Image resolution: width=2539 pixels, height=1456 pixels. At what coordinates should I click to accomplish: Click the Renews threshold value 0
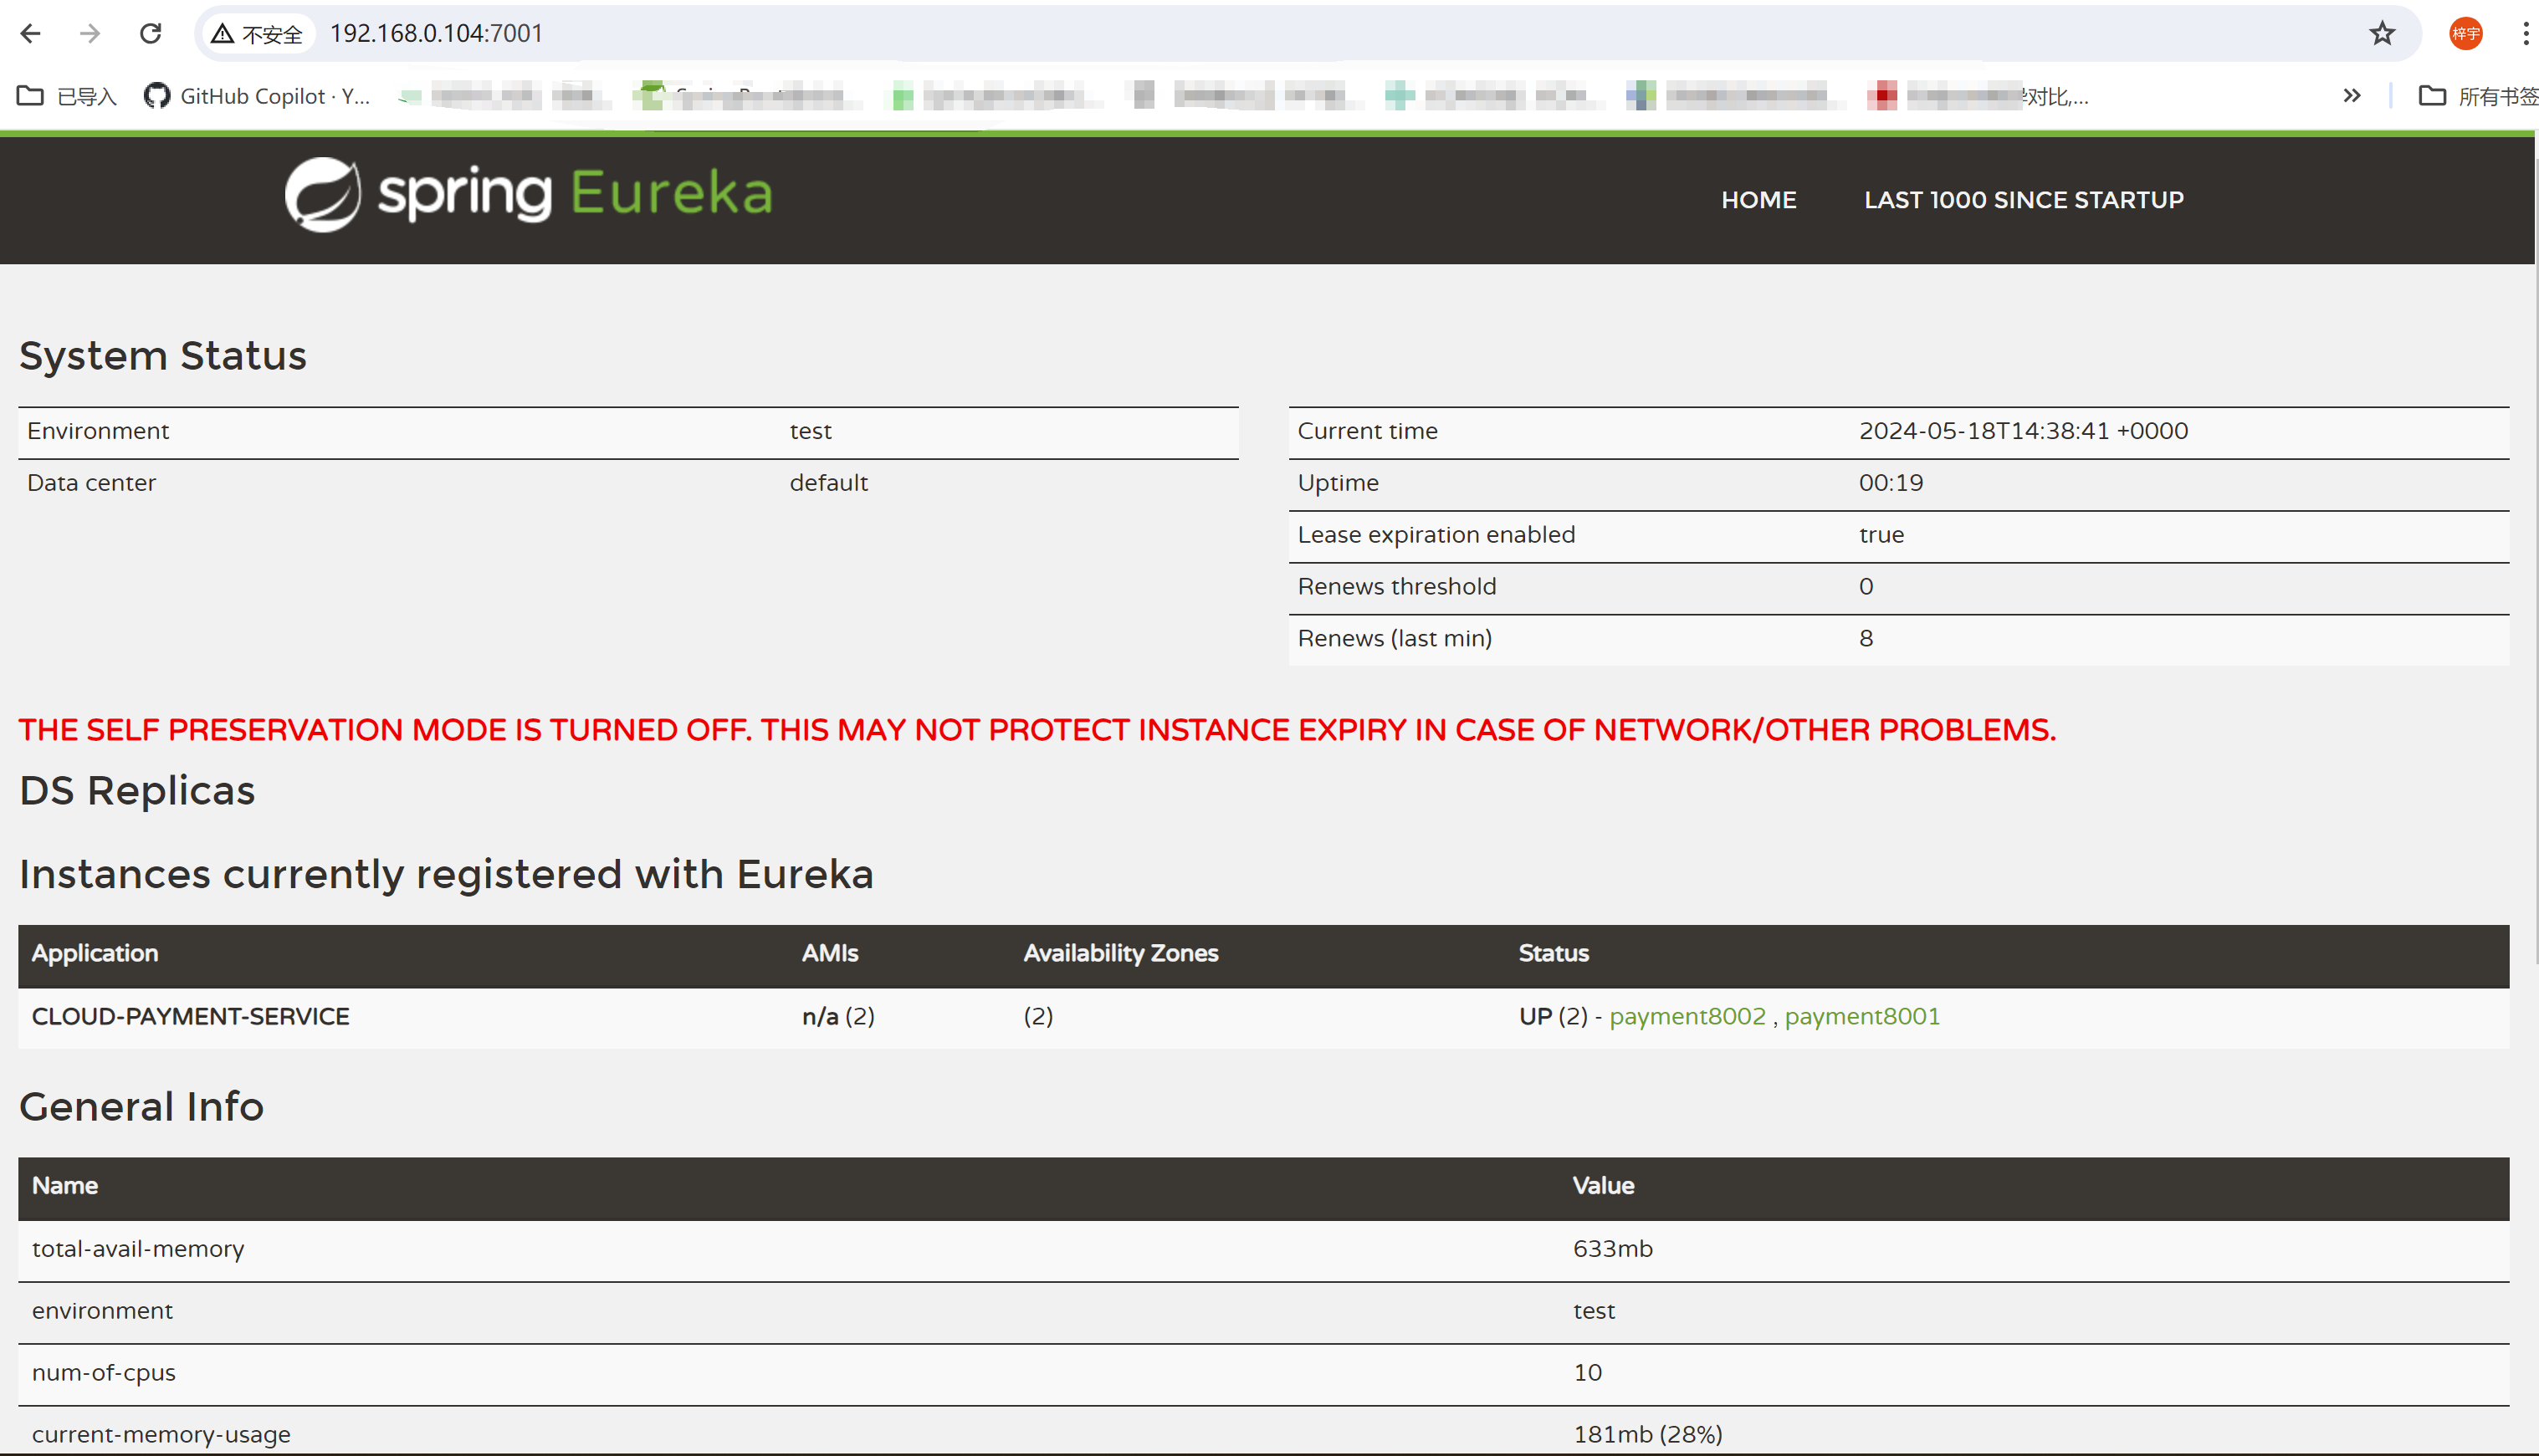click(x=1866, y=587)
